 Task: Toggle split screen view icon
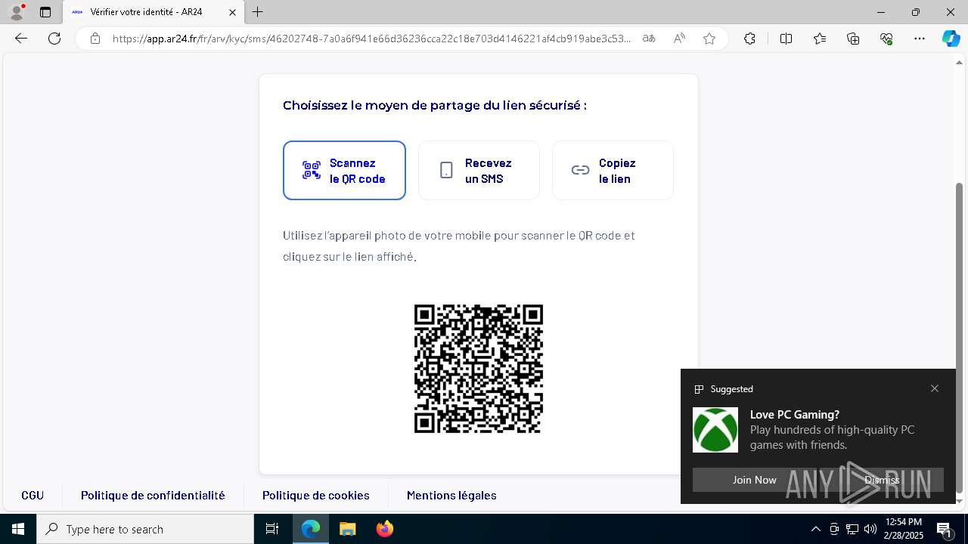pos(786,39)
